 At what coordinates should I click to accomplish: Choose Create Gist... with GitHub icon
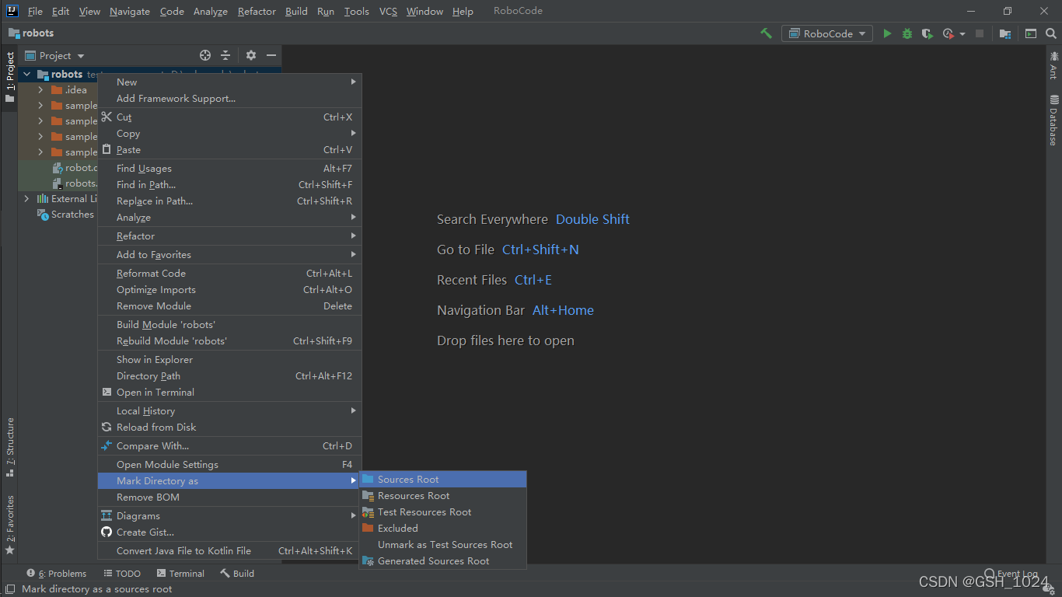click(229, 532)
